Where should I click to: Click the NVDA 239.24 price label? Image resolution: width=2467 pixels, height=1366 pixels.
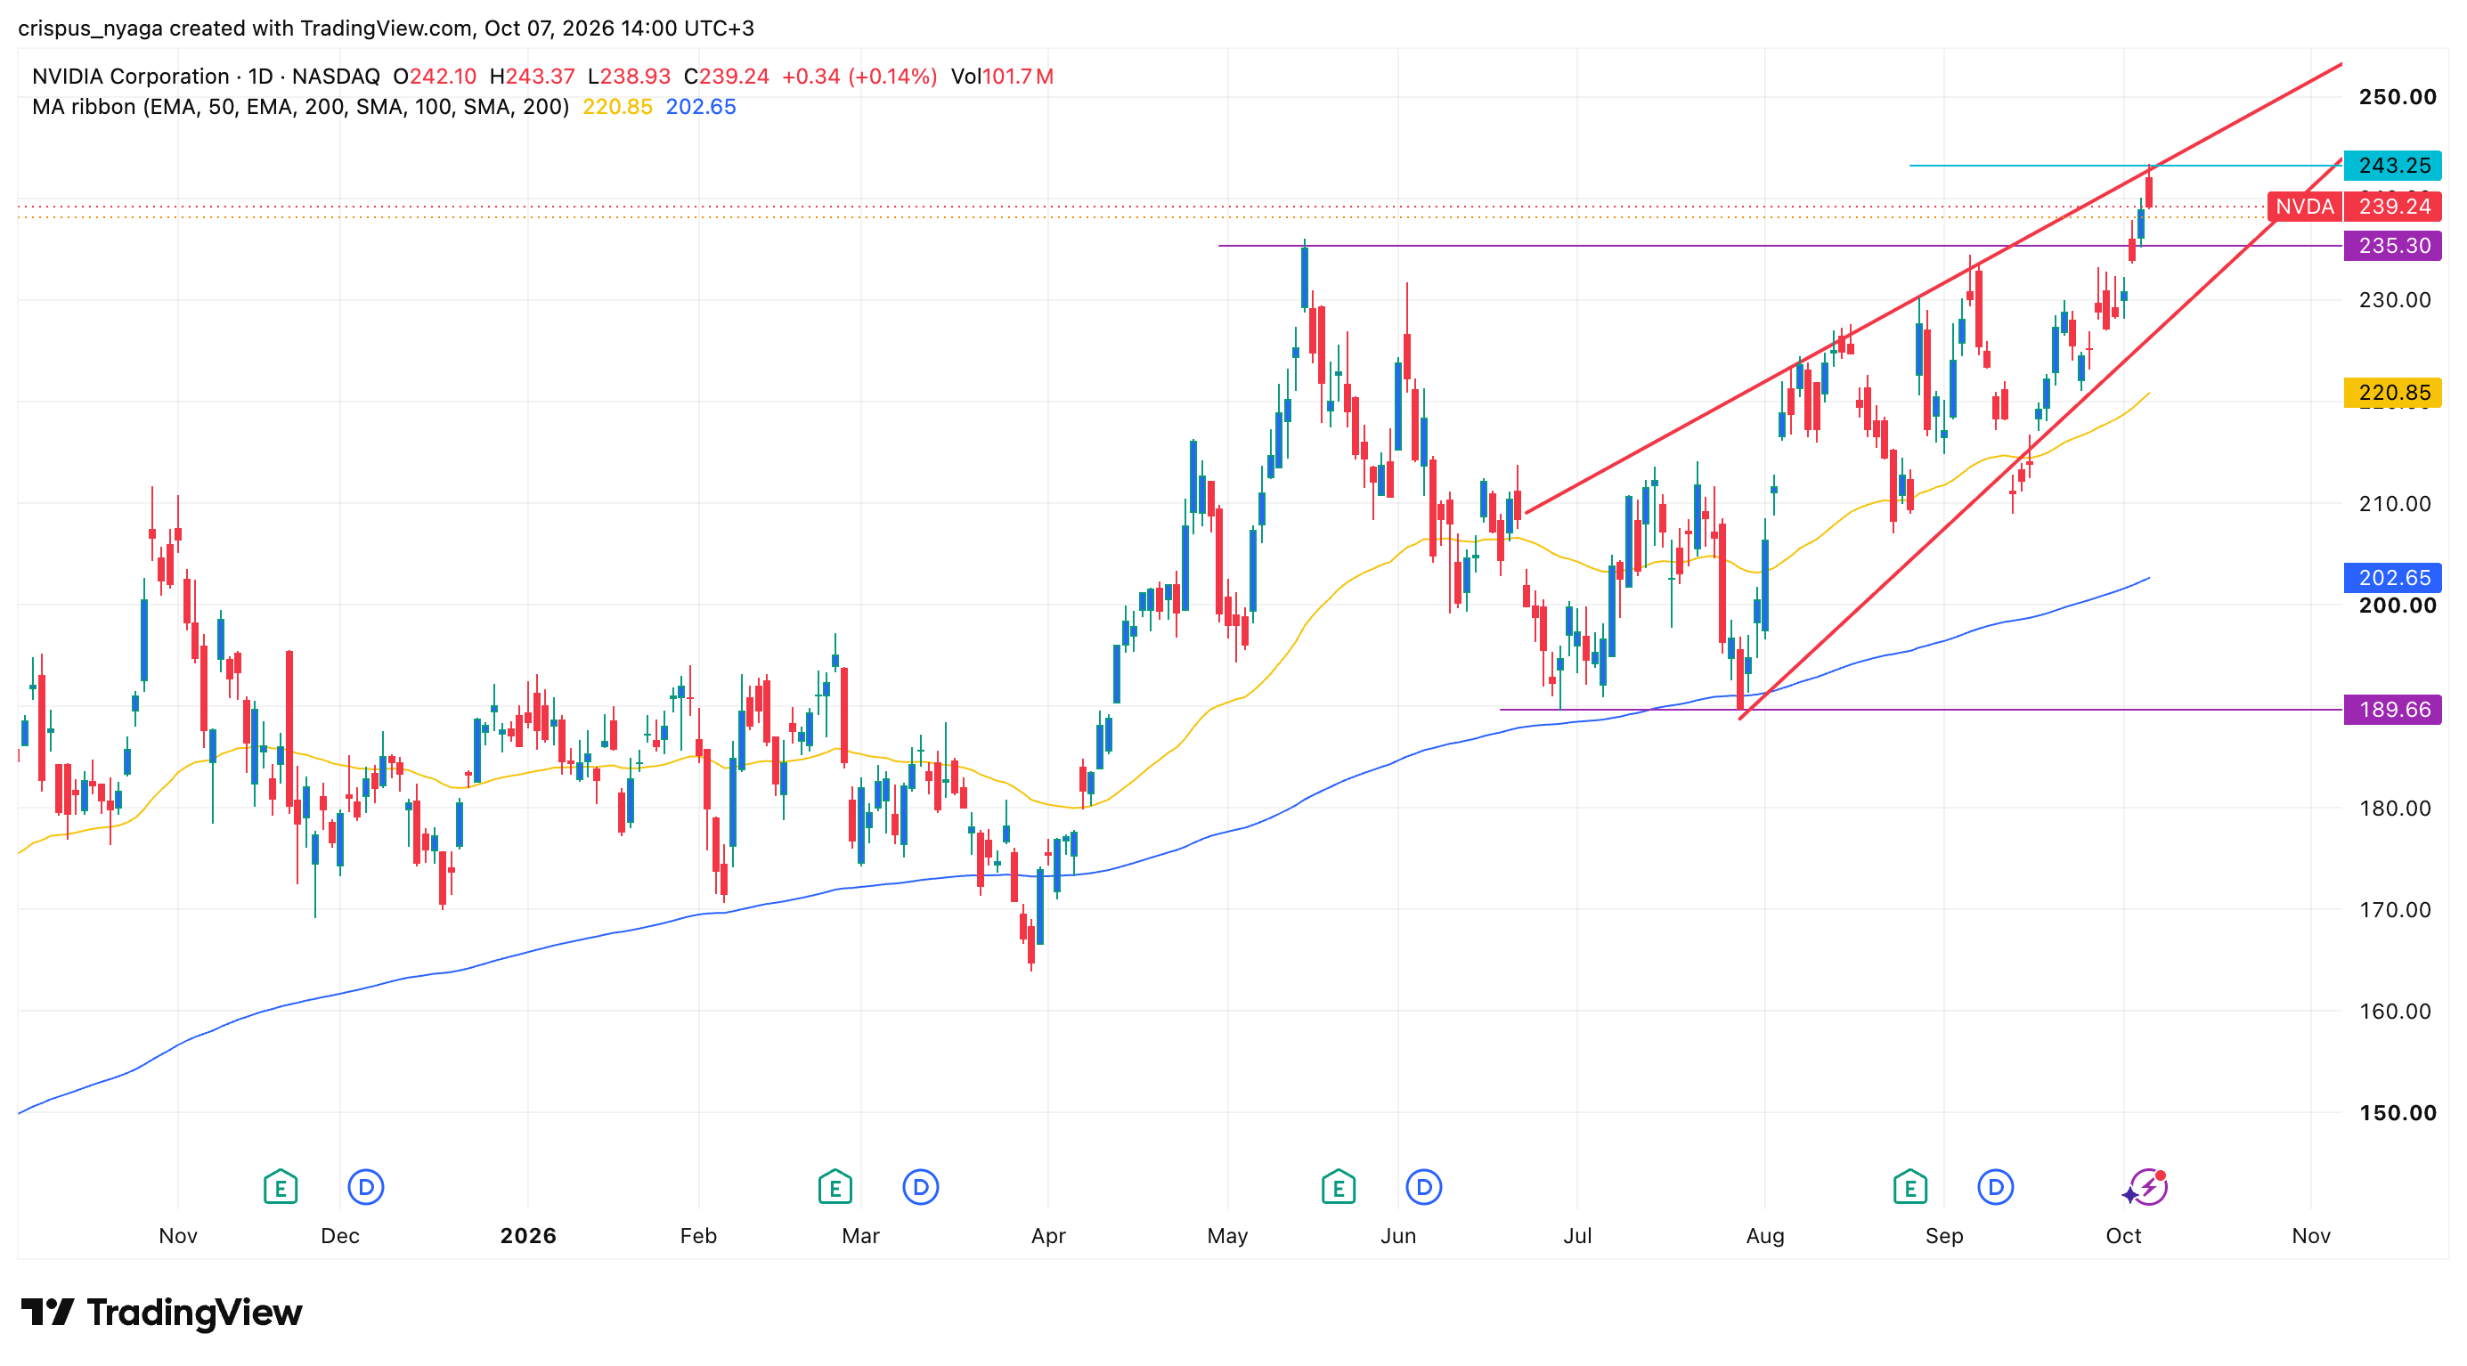click(2354, 206)
